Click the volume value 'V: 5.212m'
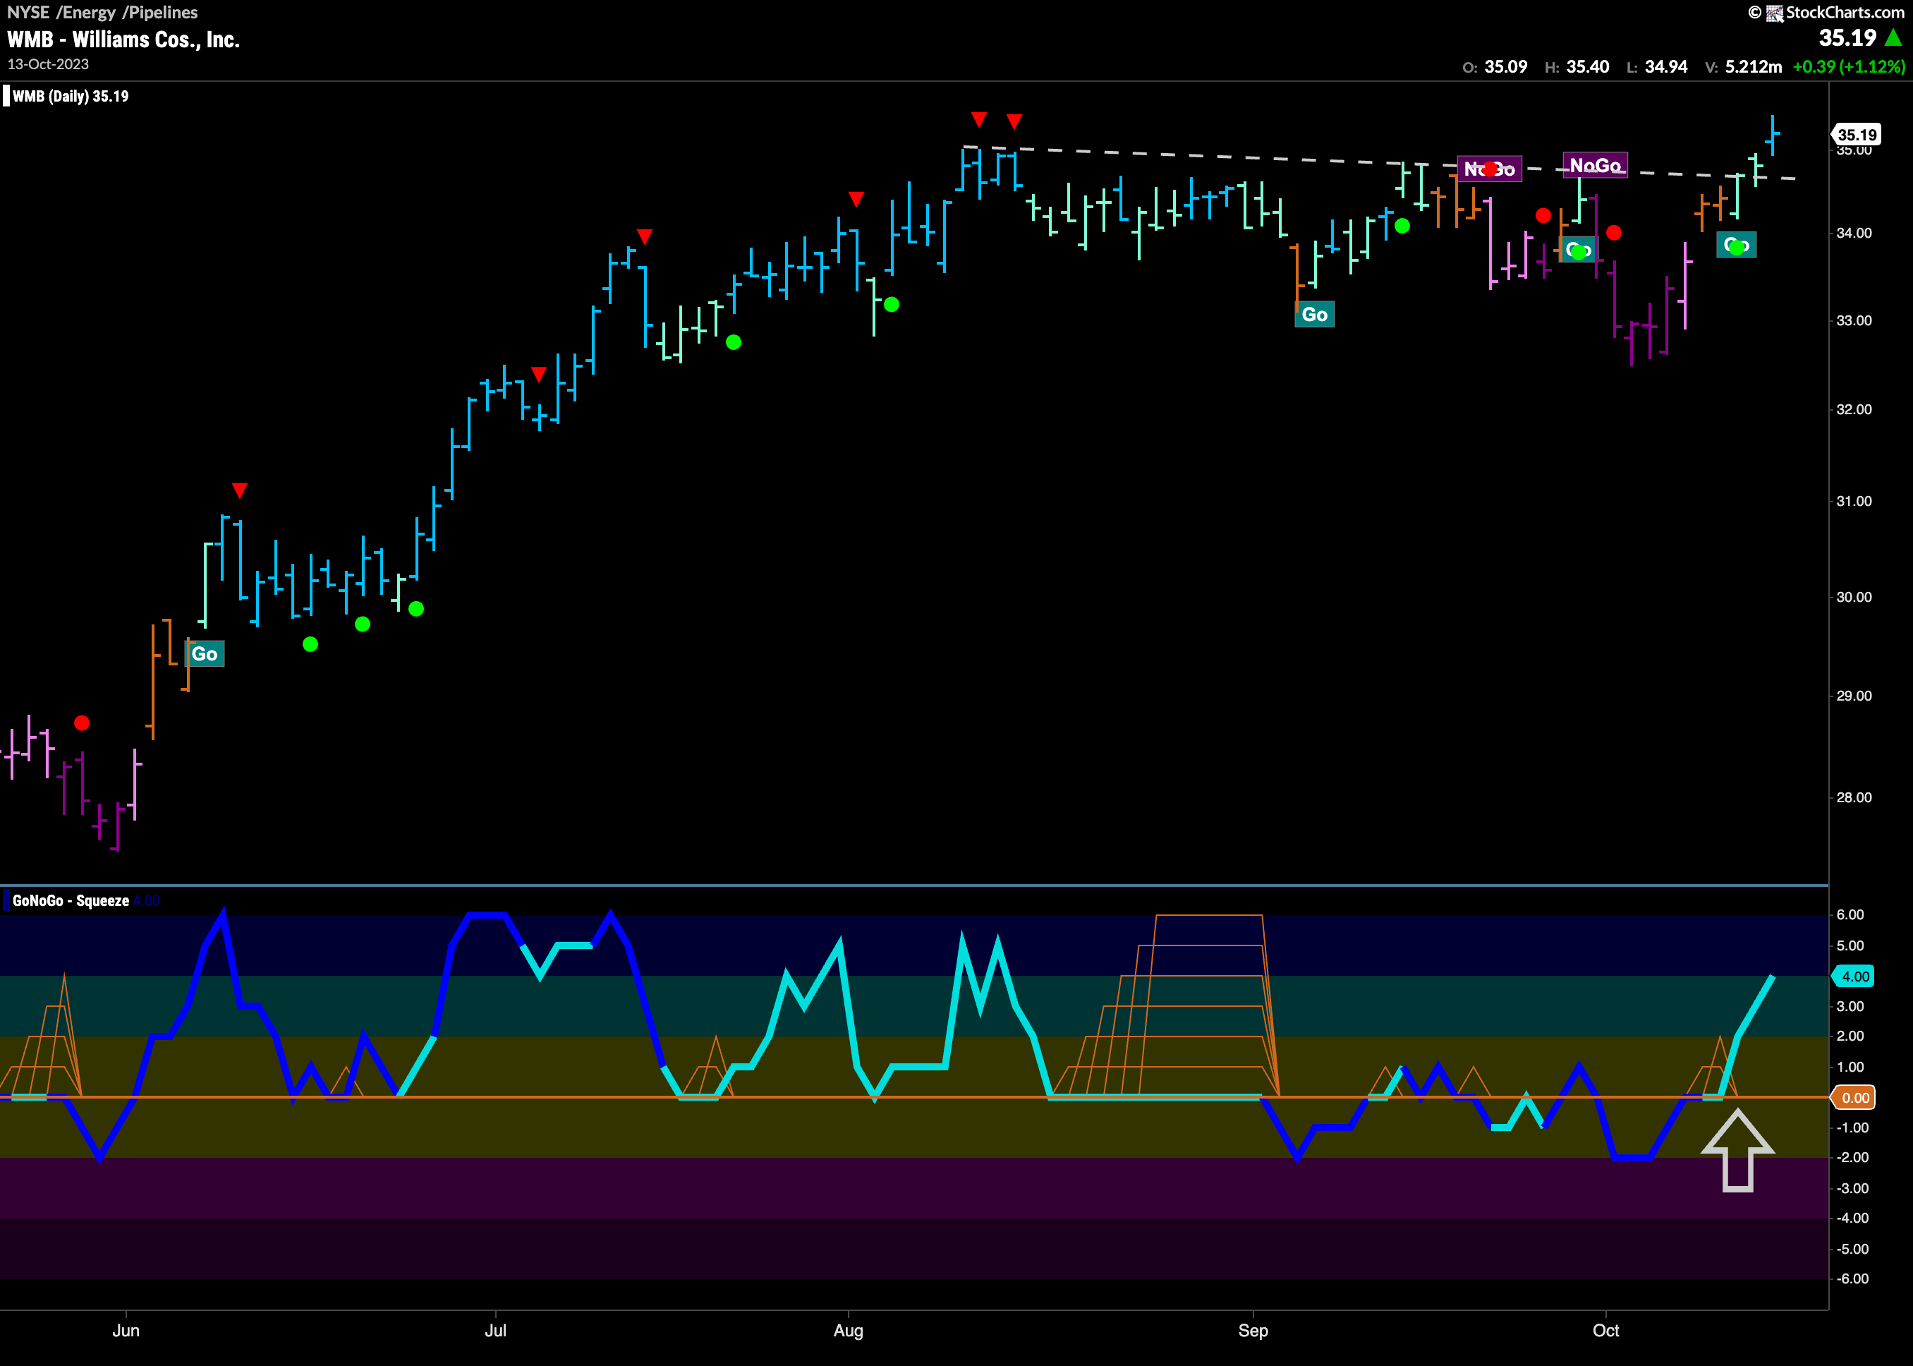Screen dimensions: 1913x1366 click(x=1743, y=66)
